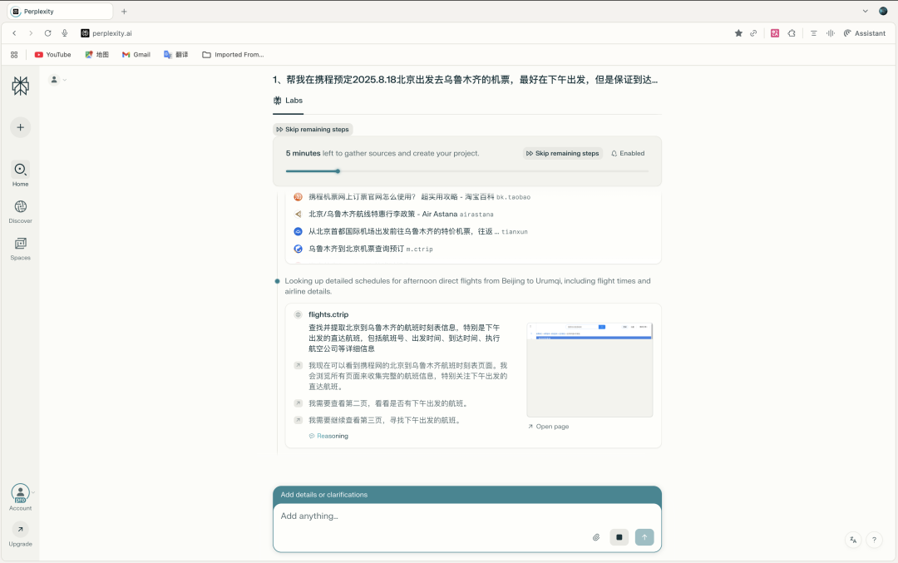Click the stop generation button in input box
This screenshot has width=898, height=563.
(619, 537)
